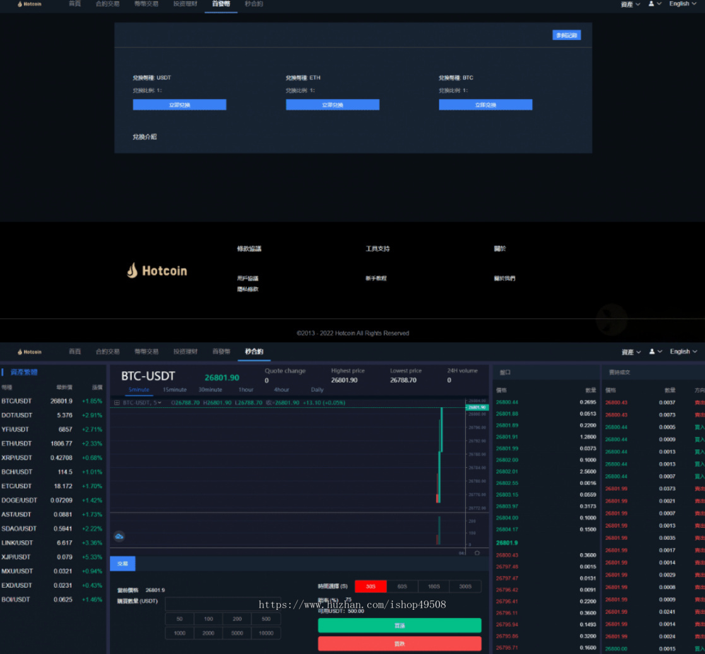Open the 用戶協議 link in the footer
The image size is (705, 654).
pyautogui.click(x=248, y=278)
